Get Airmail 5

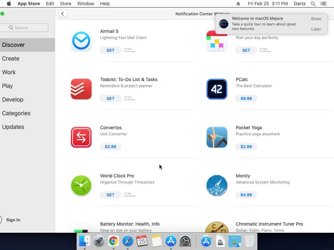tap(110, 50)
